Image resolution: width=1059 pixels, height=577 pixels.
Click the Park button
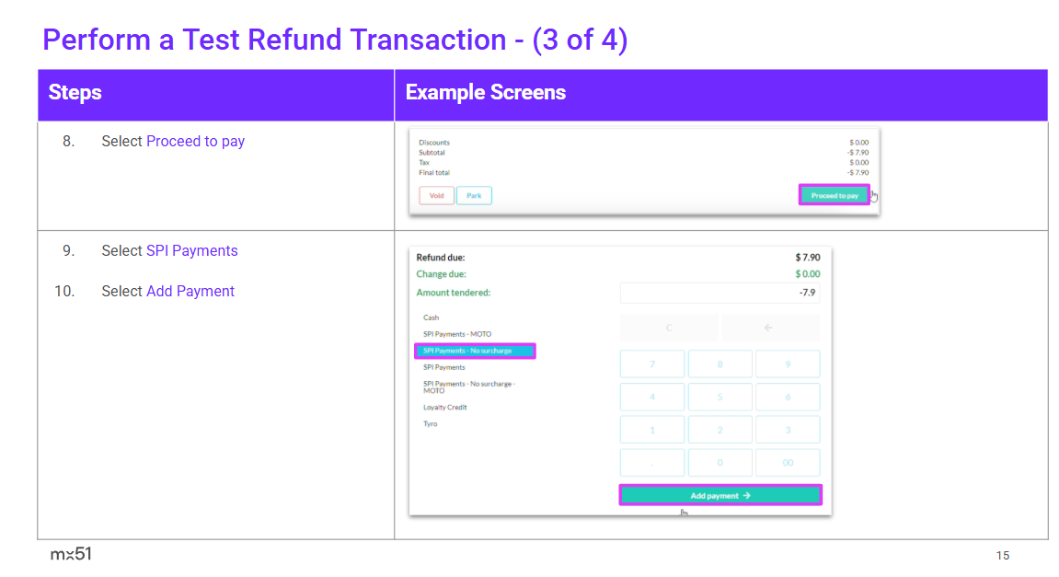pyautogui.click(x=474, y=195)
